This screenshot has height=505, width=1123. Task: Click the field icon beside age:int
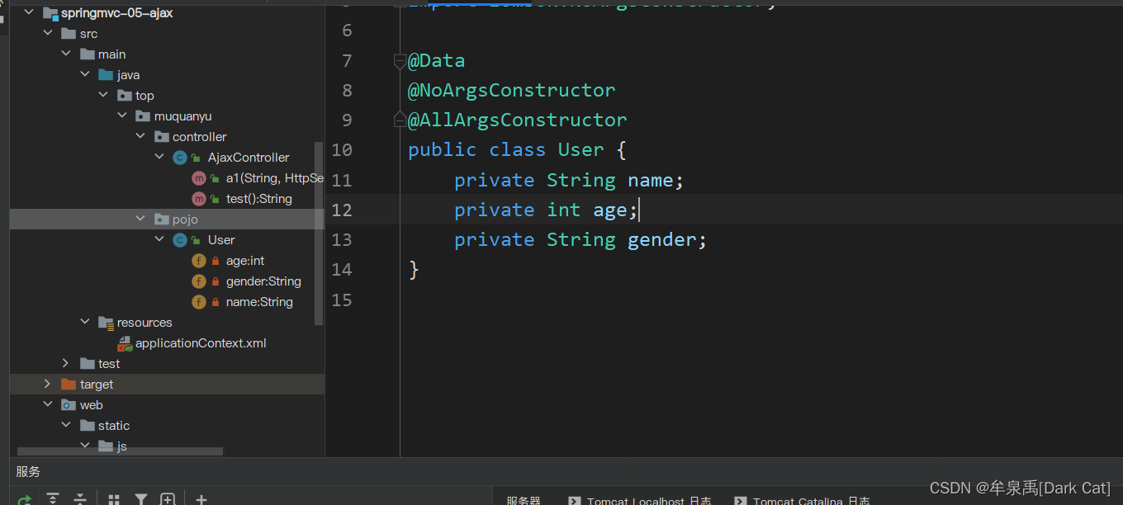198,261
